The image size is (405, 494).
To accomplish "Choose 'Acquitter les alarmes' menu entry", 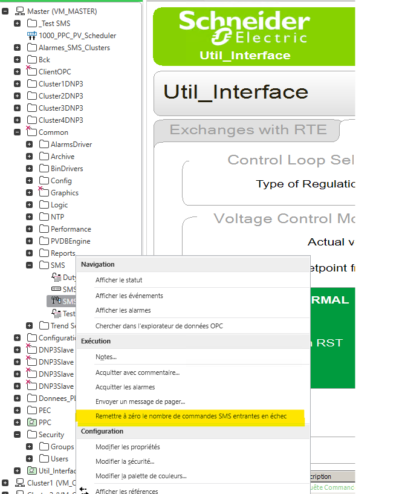I will (125, 387).
